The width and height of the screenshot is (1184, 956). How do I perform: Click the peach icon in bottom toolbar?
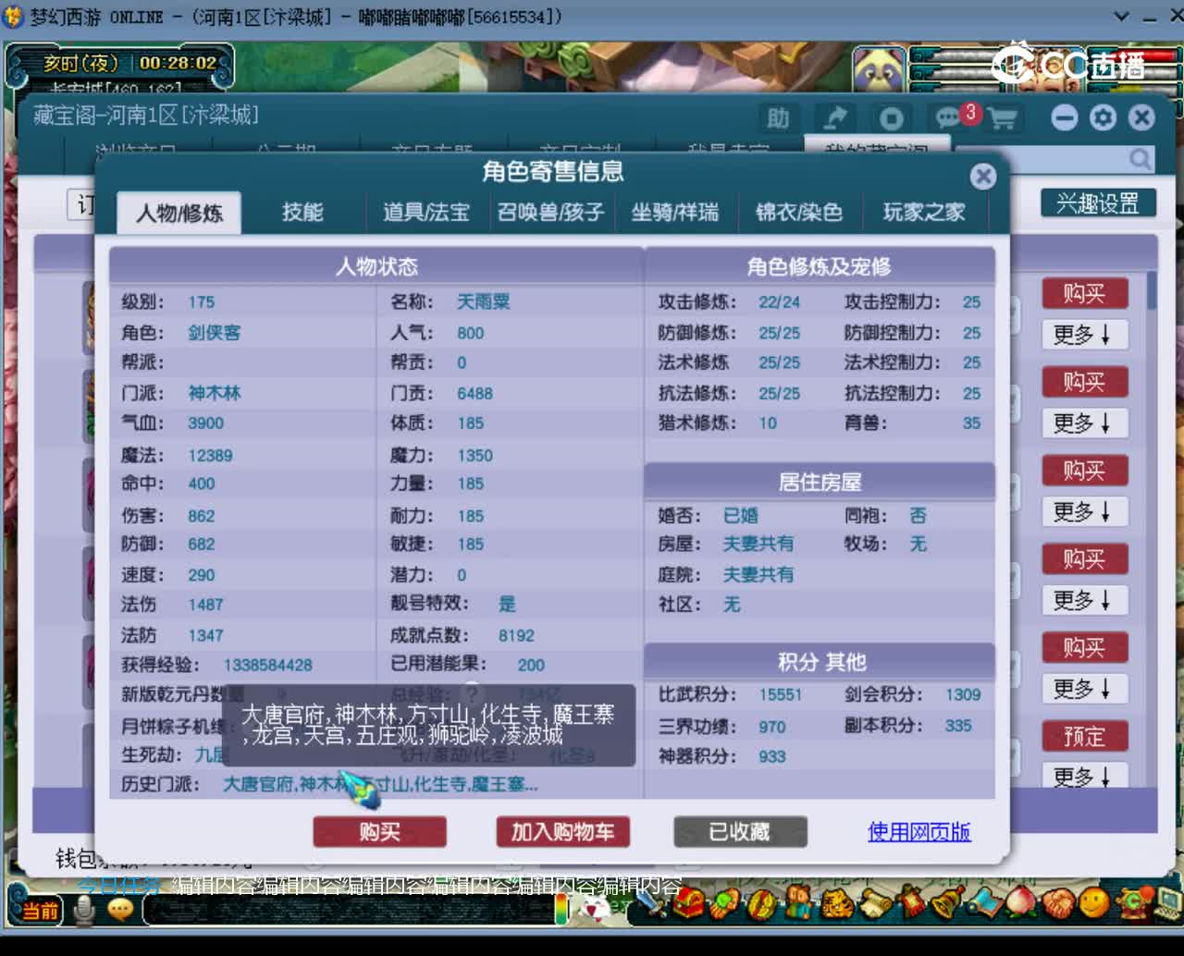(1021, 901)
